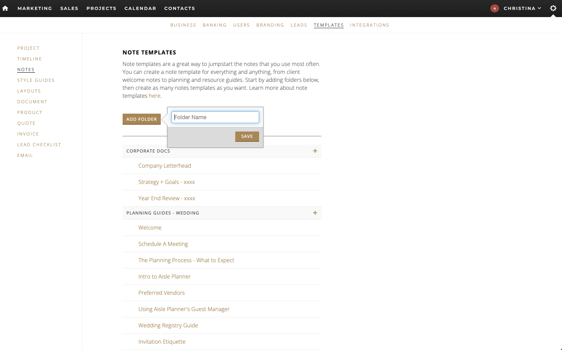Screen dimensions: 562x350
Task: Open the Company Letterhead template
Action: (164, 166)
